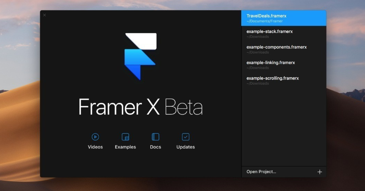Click the Examples text label
Screen dimensions: 365x191
(125, 147)
